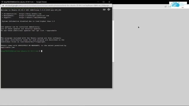This screenshot has height=106, width=189.
Task: Click the 'Welcome to Ubuntu 20.04.1 LTS' line
Action: (31, 10)
